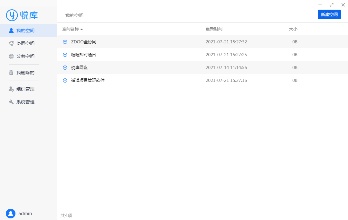Open the ZDOO全协同 space

(x=83, y=42)
